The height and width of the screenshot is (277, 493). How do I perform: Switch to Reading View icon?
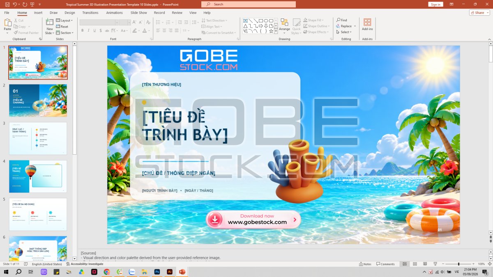(x=425, y=264)
